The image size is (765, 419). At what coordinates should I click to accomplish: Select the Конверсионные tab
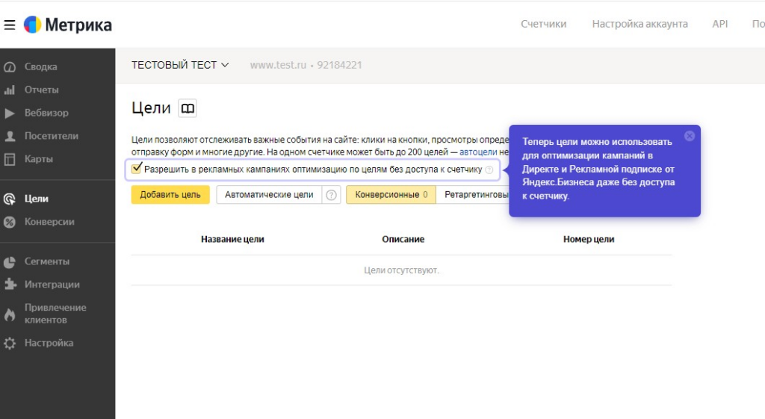tap(391, 195)
